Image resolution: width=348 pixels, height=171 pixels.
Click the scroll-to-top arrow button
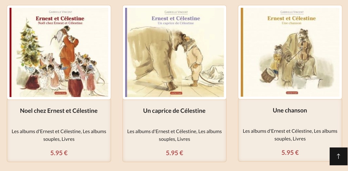point(339,156)
